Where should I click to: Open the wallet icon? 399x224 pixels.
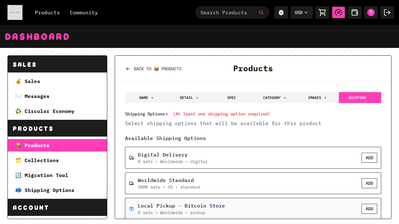[355, 12]
